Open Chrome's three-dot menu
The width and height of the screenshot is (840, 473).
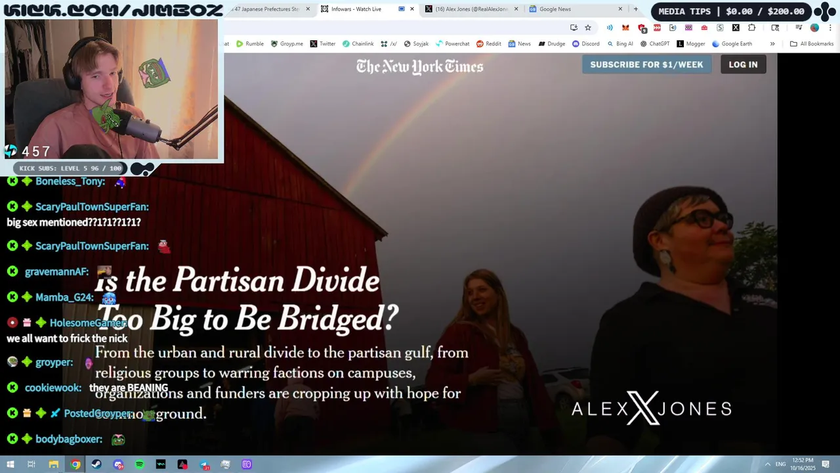(830, 28)
